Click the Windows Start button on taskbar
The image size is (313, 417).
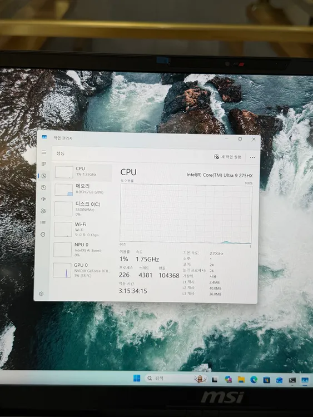pyautogui.click(x=137, y=379)
